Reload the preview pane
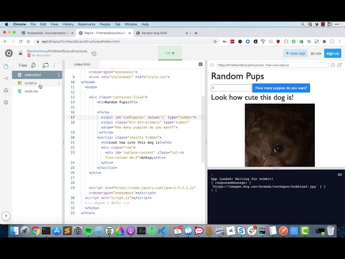This screenshot has width=345, height=259. pos(212,65)
